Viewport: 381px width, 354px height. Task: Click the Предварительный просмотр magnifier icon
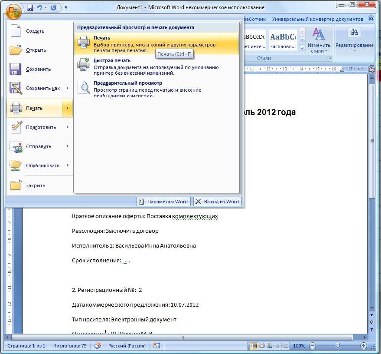(x=84, y=87)
